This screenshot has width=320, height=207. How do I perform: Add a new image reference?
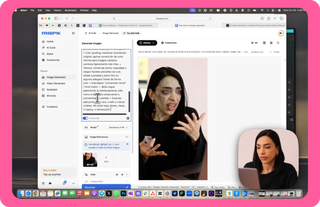[x=106, y=160]
